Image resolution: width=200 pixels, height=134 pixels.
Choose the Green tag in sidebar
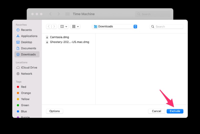click(25, 105)
